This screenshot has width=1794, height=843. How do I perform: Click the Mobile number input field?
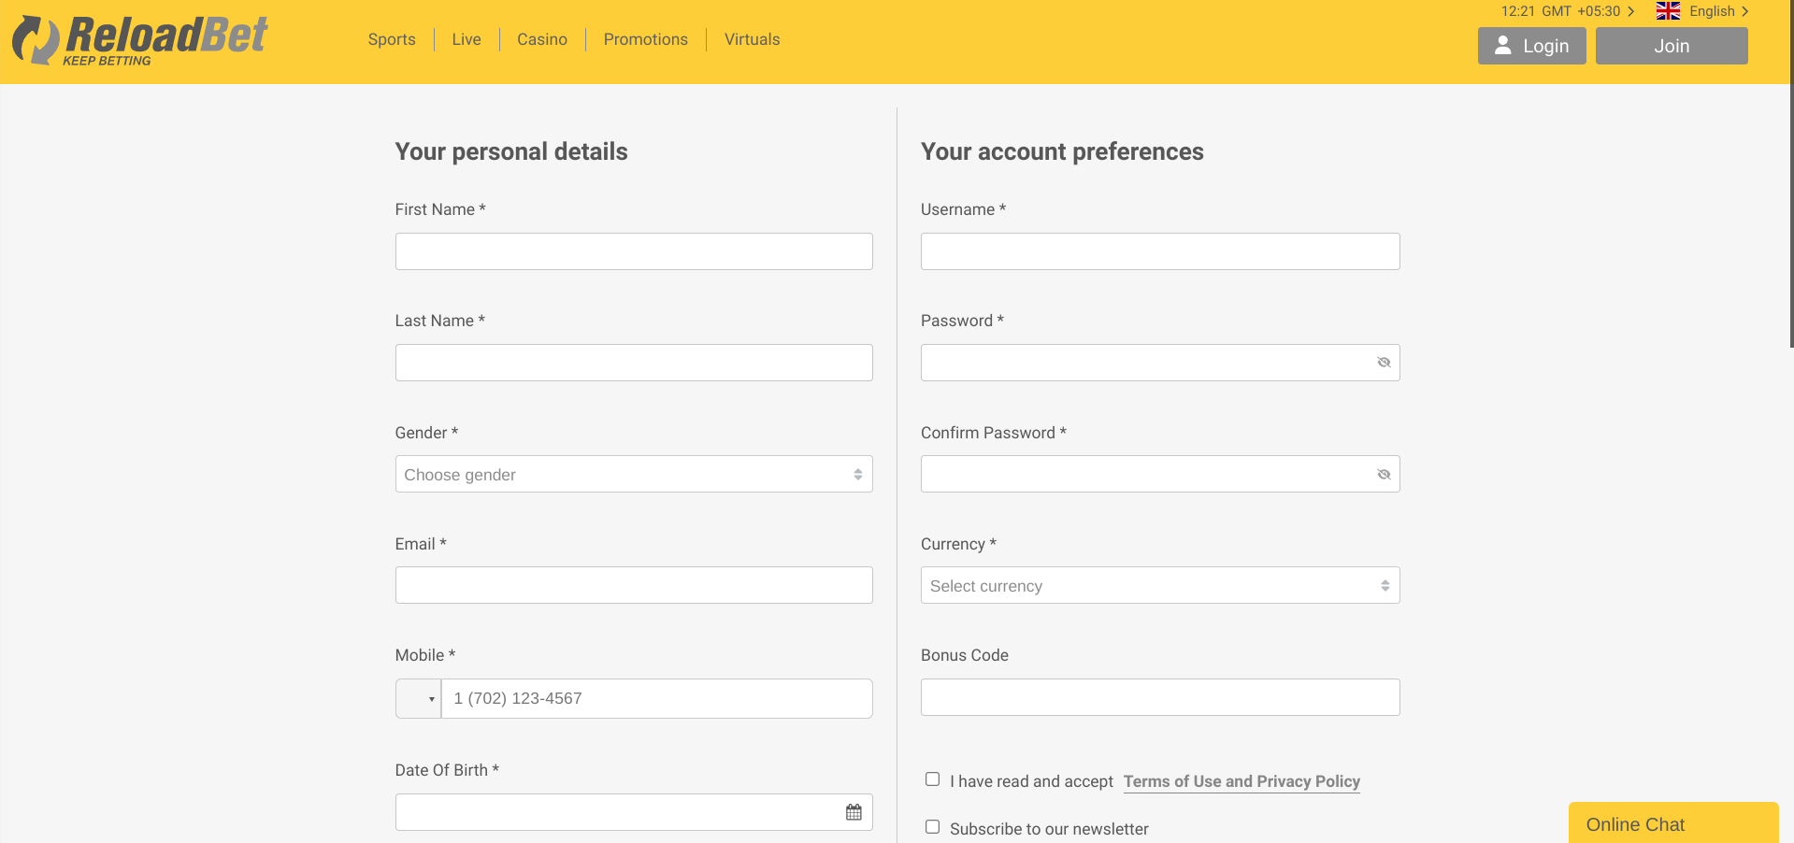tap(656, 698)
